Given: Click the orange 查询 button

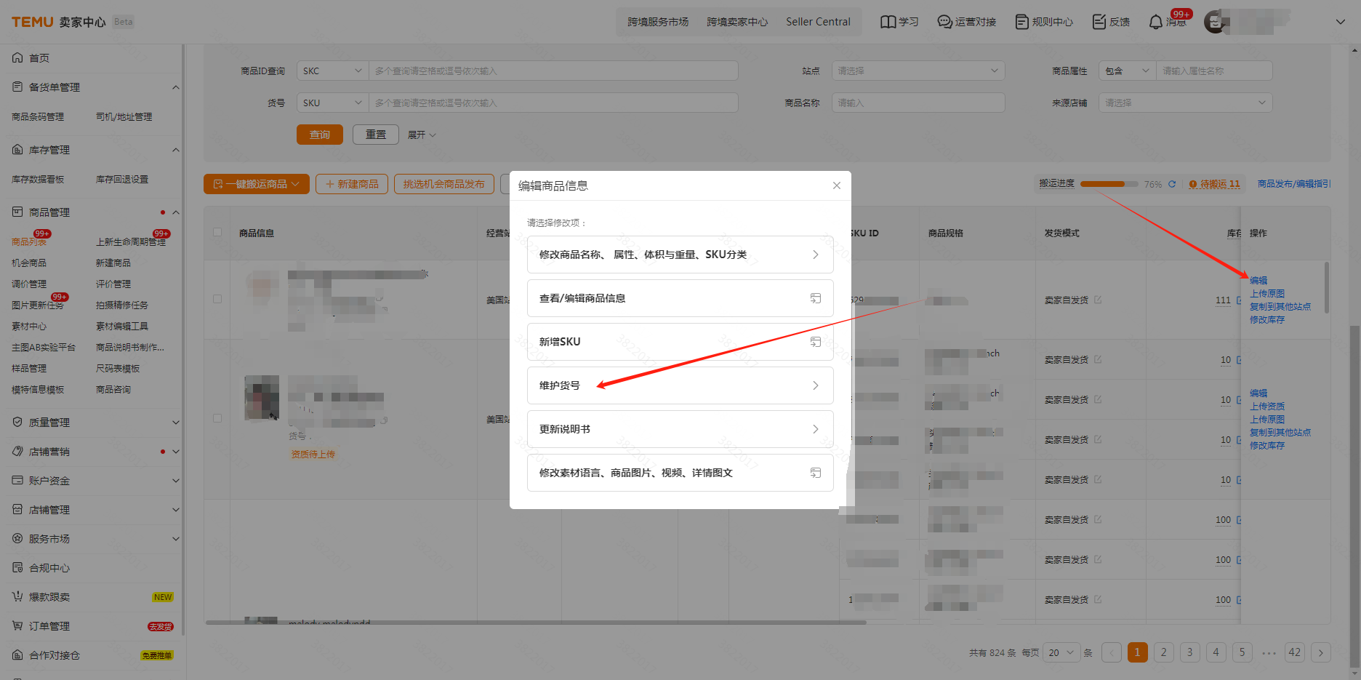Looking at the screenshot, I should 319,135.
